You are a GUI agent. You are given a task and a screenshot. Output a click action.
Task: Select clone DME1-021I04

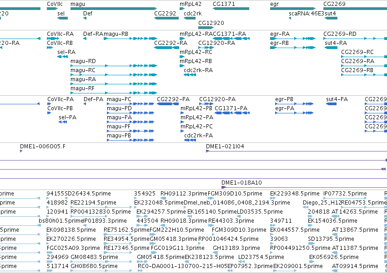point(225,146)
